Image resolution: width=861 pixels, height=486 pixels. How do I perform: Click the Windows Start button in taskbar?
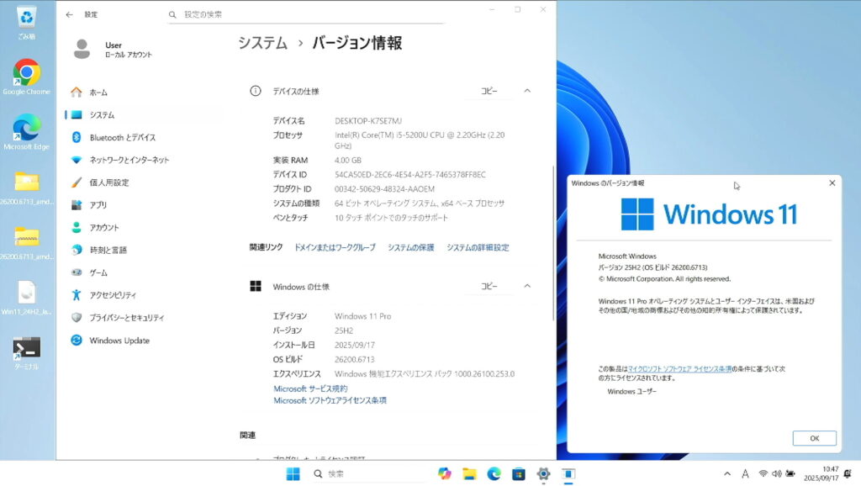pos(293,473)
